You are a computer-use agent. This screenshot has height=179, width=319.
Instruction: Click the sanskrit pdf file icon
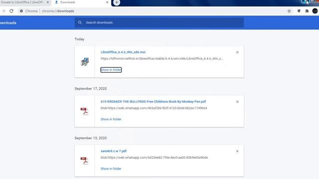pos(84,161)
